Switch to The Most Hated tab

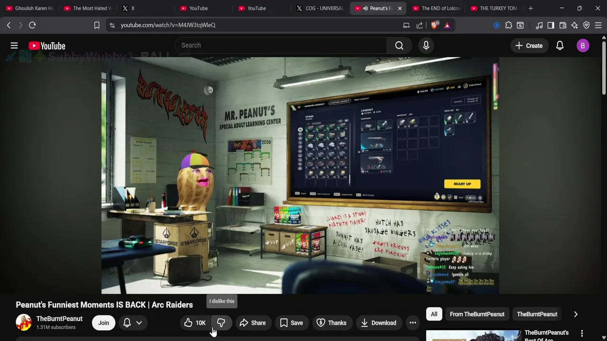tap(87, 8)
